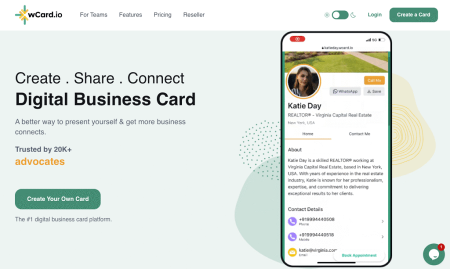Click the Login link
450x269 pixels.
(x=374, y=14)
